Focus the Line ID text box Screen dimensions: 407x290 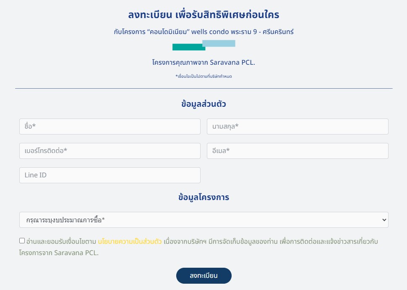pyautogui.click(x=110, y=175)
